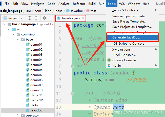The image size is (165, 117).
Task: Switch to Javadoc.java editor tab
Action: click(71, 18)
